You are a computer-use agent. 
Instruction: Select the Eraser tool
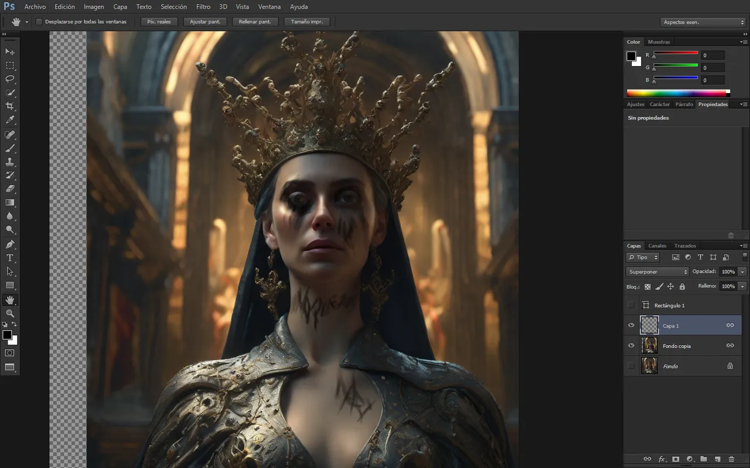coord(10,189)
